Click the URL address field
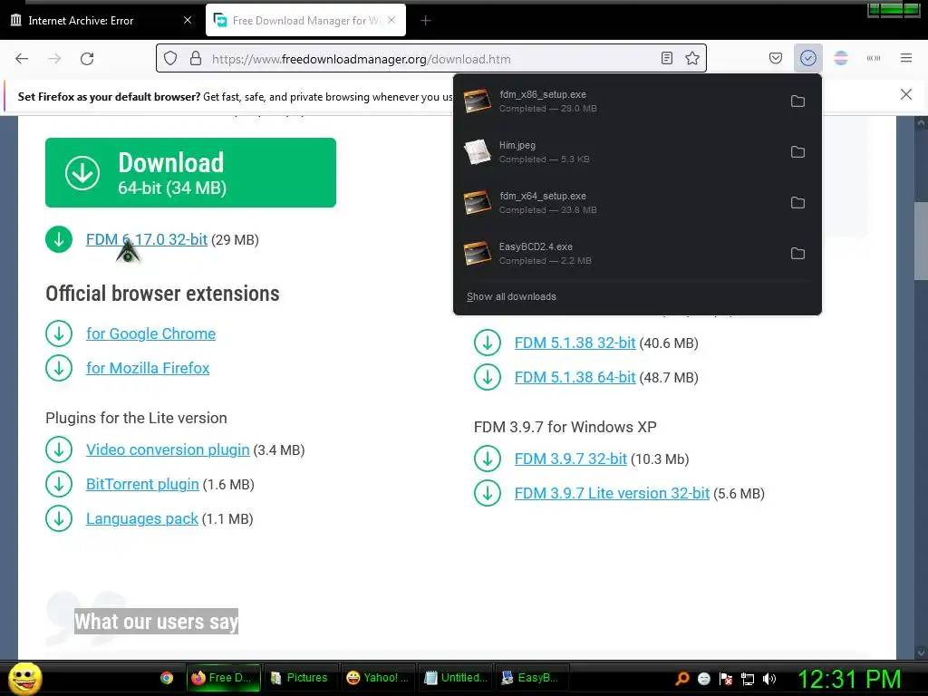The width and height of the screenshot is (928, 696). [432, 59]
